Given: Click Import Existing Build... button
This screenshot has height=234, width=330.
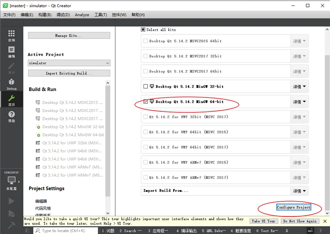Looking at the screenshot, I should click(x=69, y=73).
